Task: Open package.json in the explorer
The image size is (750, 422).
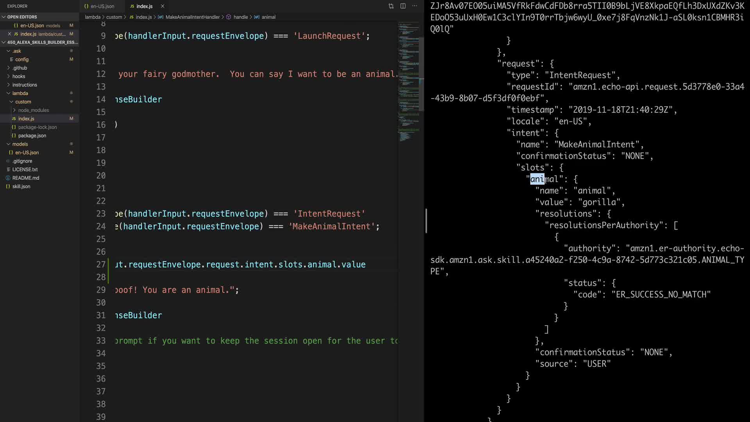Action: tap(32, 136)
